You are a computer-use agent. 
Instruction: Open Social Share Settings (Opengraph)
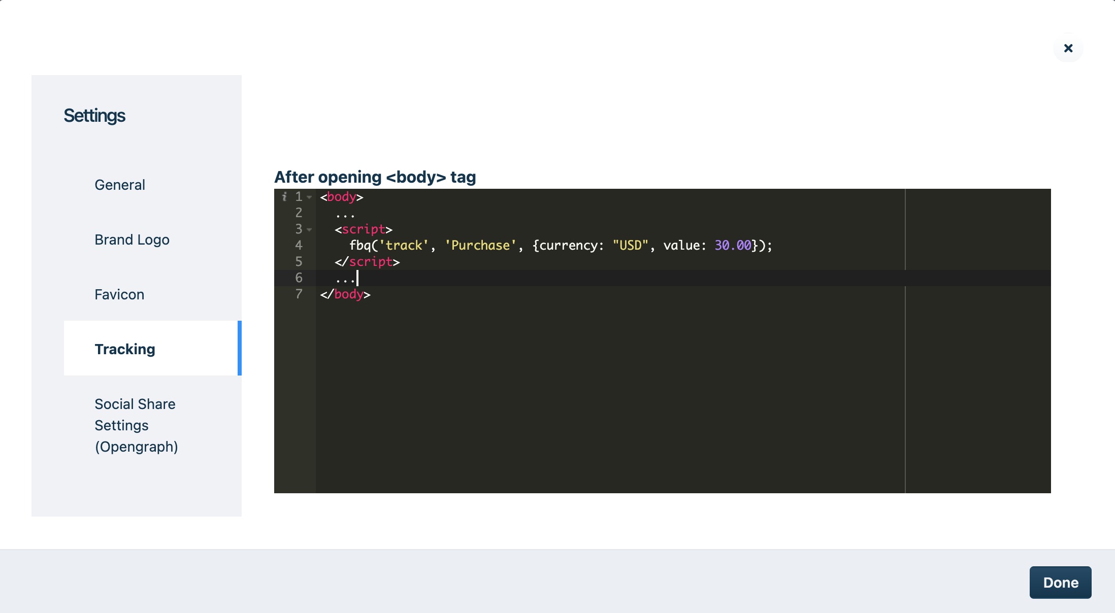tap(136, 425)
